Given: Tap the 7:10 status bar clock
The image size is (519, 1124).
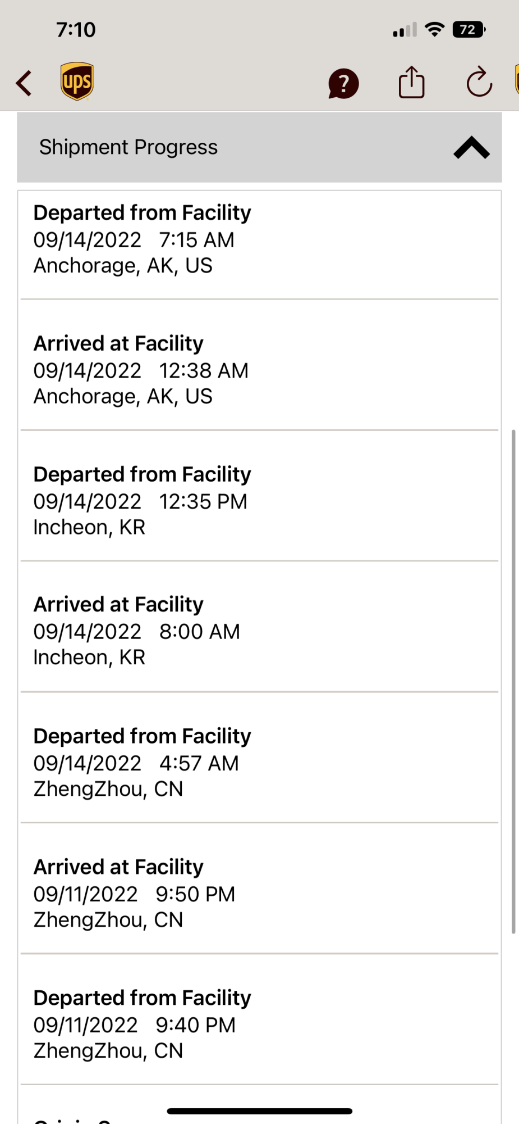Looking at the screenshot, I should click(76, 29).
